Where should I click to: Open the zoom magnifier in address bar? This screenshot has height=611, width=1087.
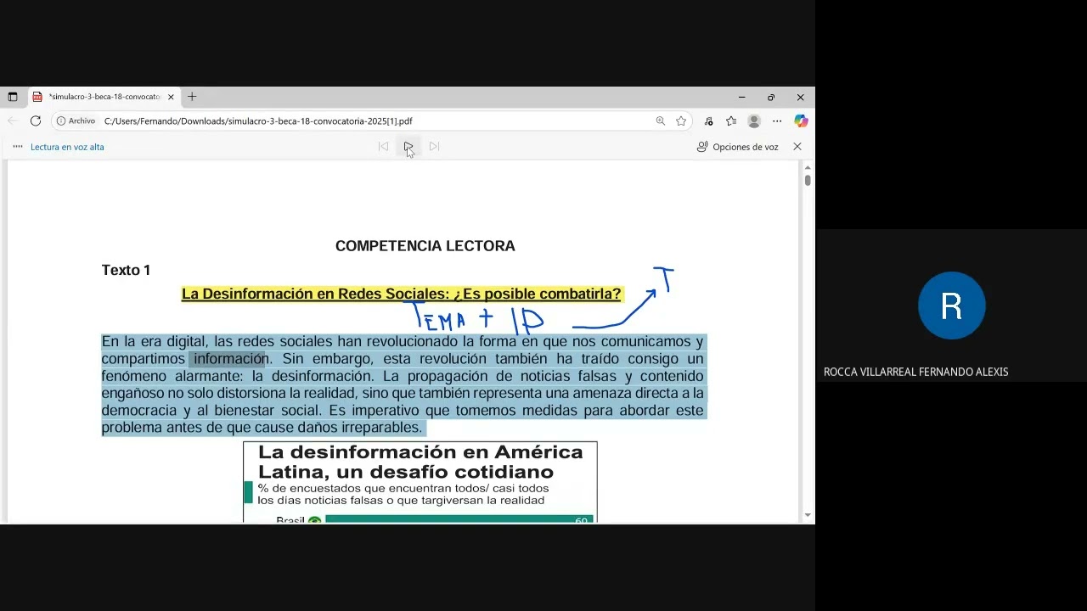point(661,121)
